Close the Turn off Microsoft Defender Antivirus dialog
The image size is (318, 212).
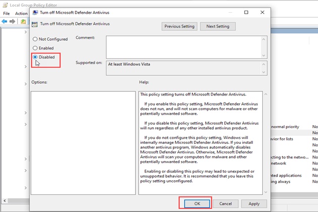[x=262, y=13]
